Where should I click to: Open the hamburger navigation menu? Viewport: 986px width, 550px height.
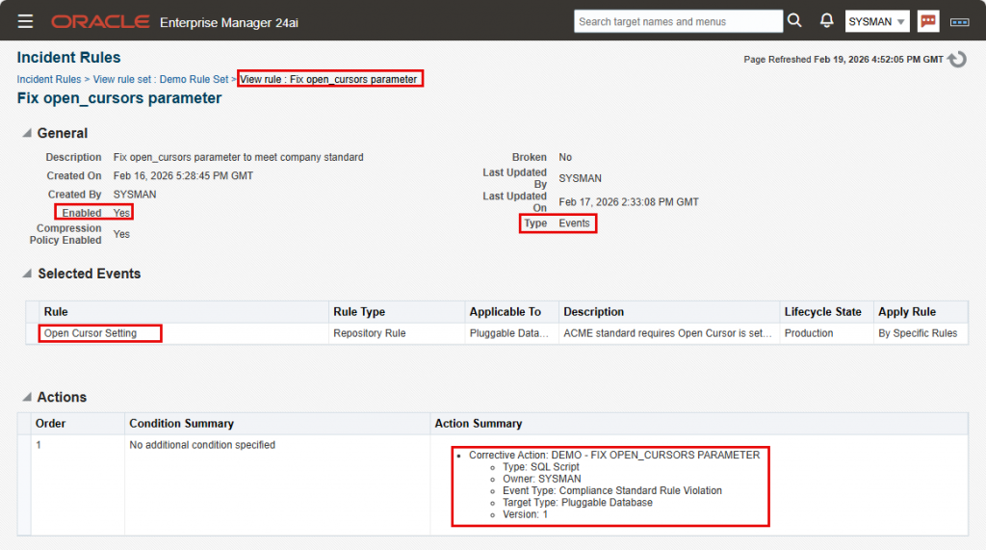25,21
